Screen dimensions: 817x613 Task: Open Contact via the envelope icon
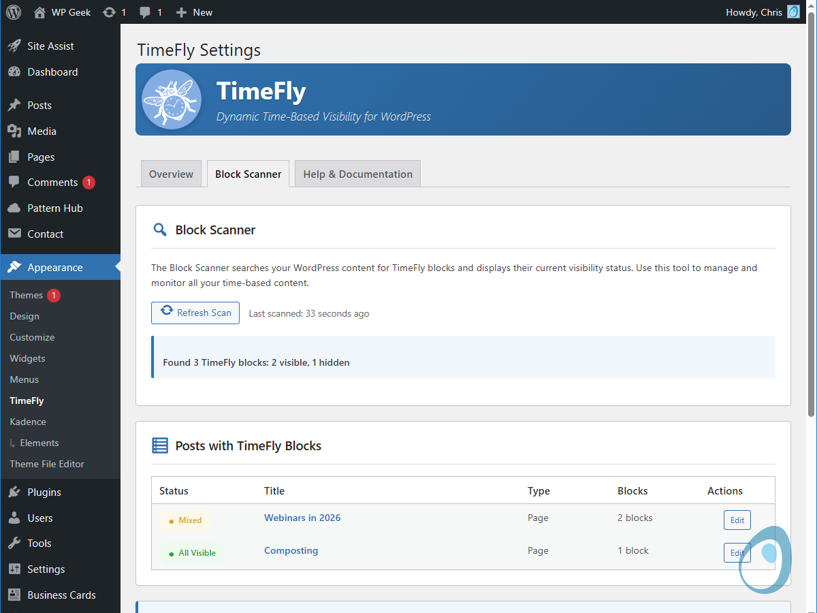[16, 234]
